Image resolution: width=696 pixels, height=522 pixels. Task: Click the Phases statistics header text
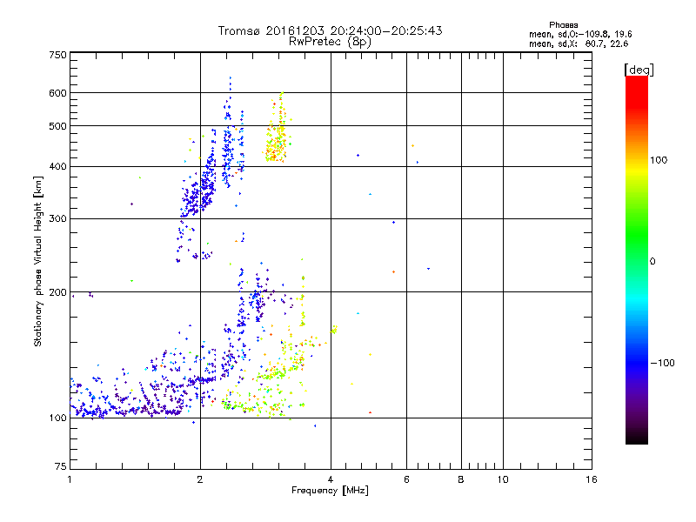click(563, 25)
